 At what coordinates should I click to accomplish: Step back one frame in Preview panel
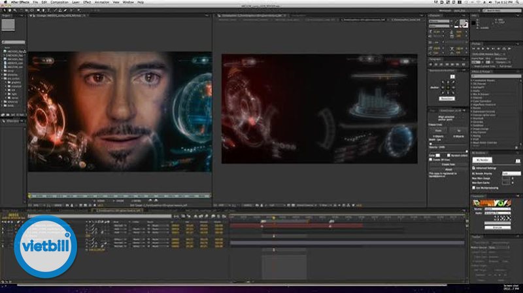[479, 48]
